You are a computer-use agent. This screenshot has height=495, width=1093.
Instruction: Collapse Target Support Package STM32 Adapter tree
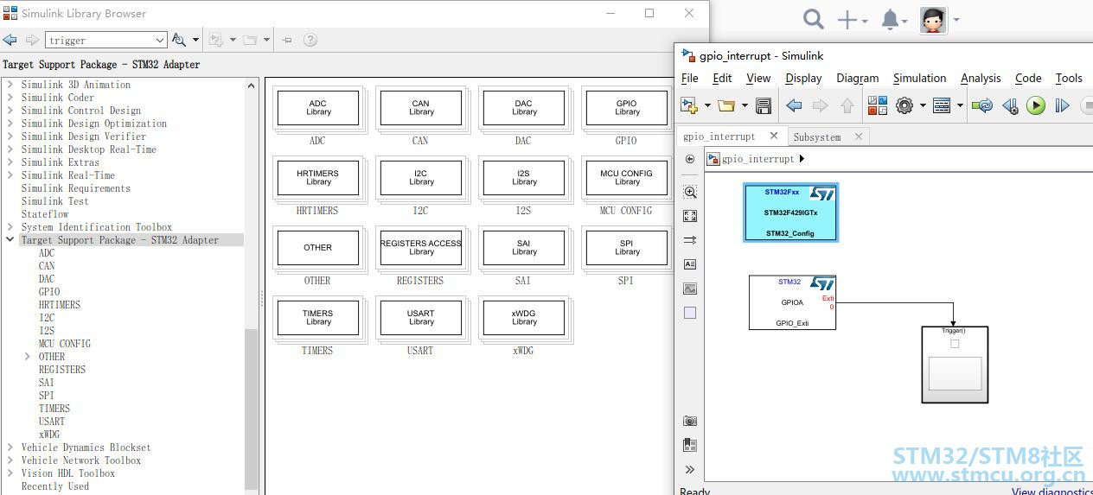click(10, 240)
